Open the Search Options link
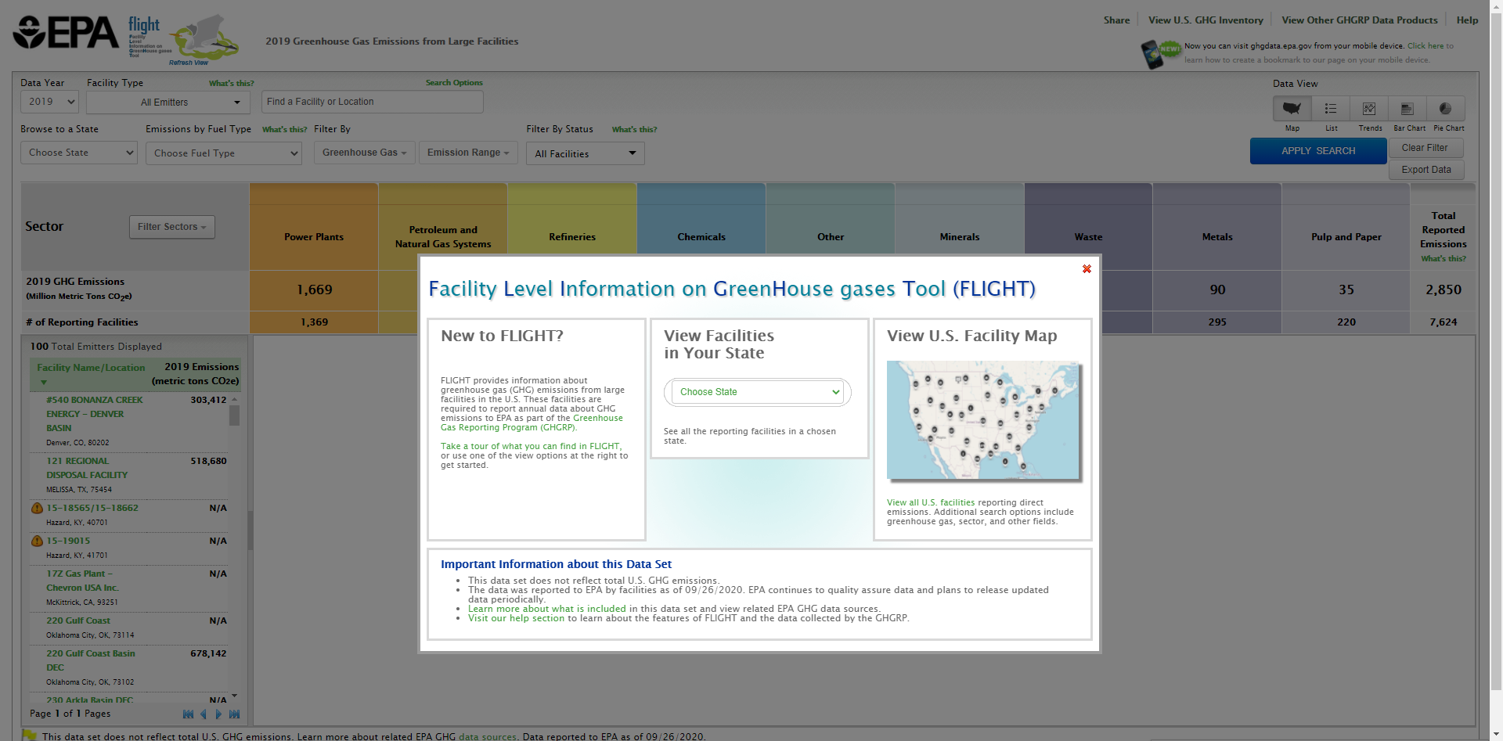Image resolution: width=1503 pixels, height=741 pixels. coord(454,83)
